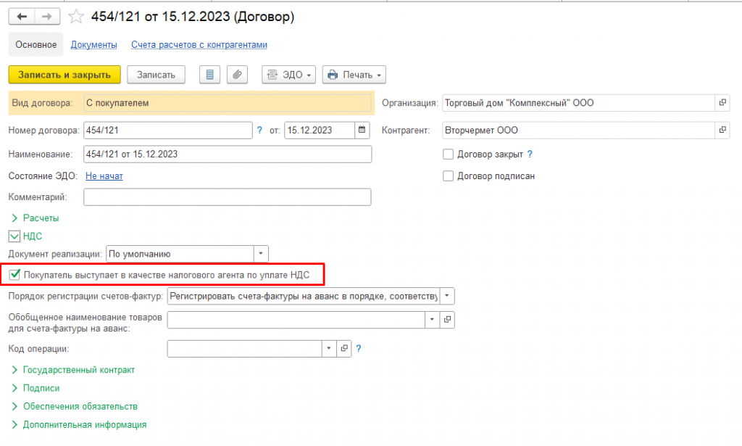
Task: Open the Документ реализации dropdown arrow
Action: (261, 254)
